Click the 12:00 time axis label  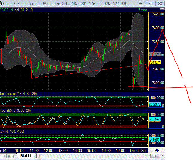click(49, 151)
